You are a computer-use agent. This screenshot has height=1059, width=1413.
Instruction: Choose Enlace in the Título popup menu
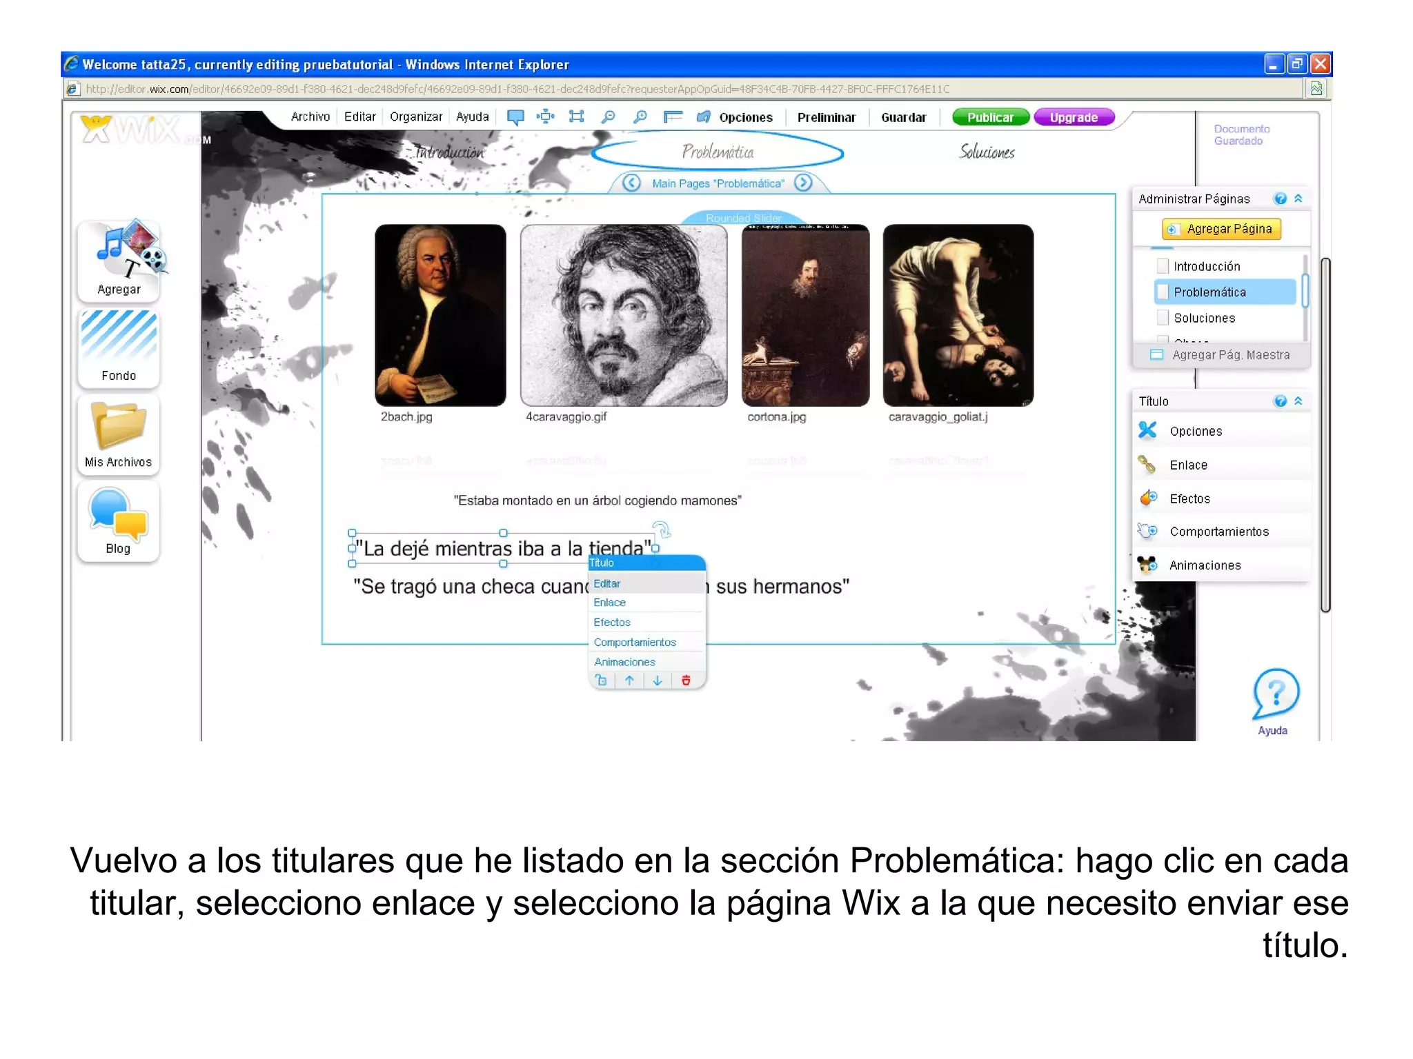(647, 603)
